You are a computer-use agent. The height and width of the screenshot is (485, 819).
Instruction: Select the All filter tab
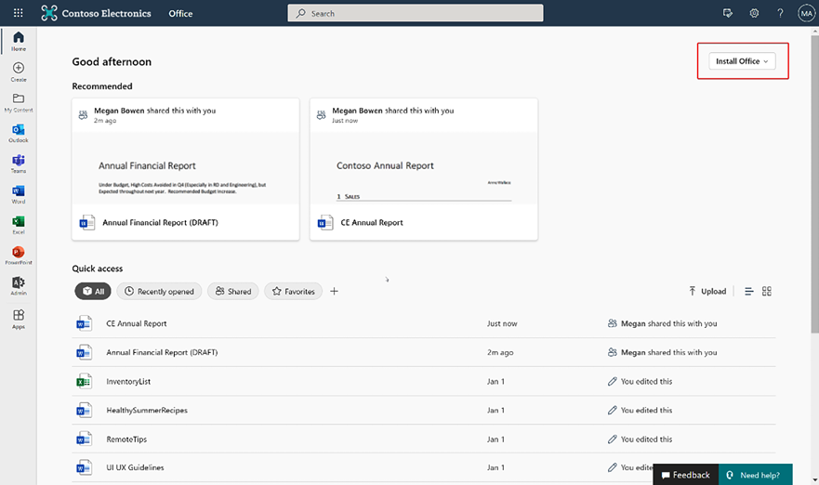[x=93, y=292]
